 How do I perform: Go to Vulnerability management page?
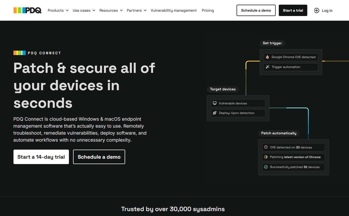[174, 11]
